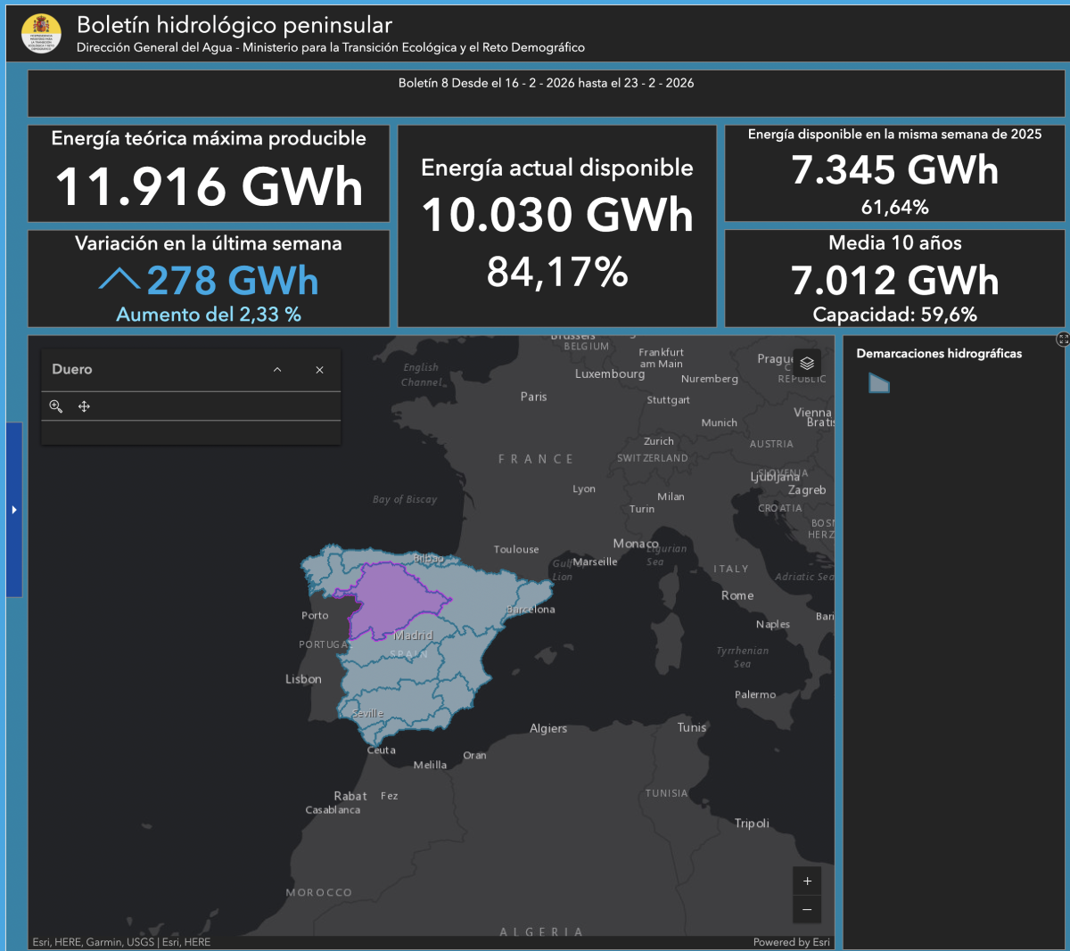Screen dimensions: 1070x951
Task: Click the pan icon in Duero popup
Action: (85, 406)
